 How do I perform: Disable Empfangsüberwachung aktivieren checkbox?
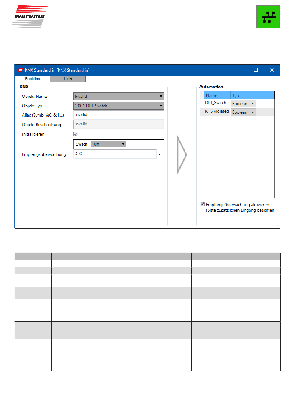pos(202,204)
